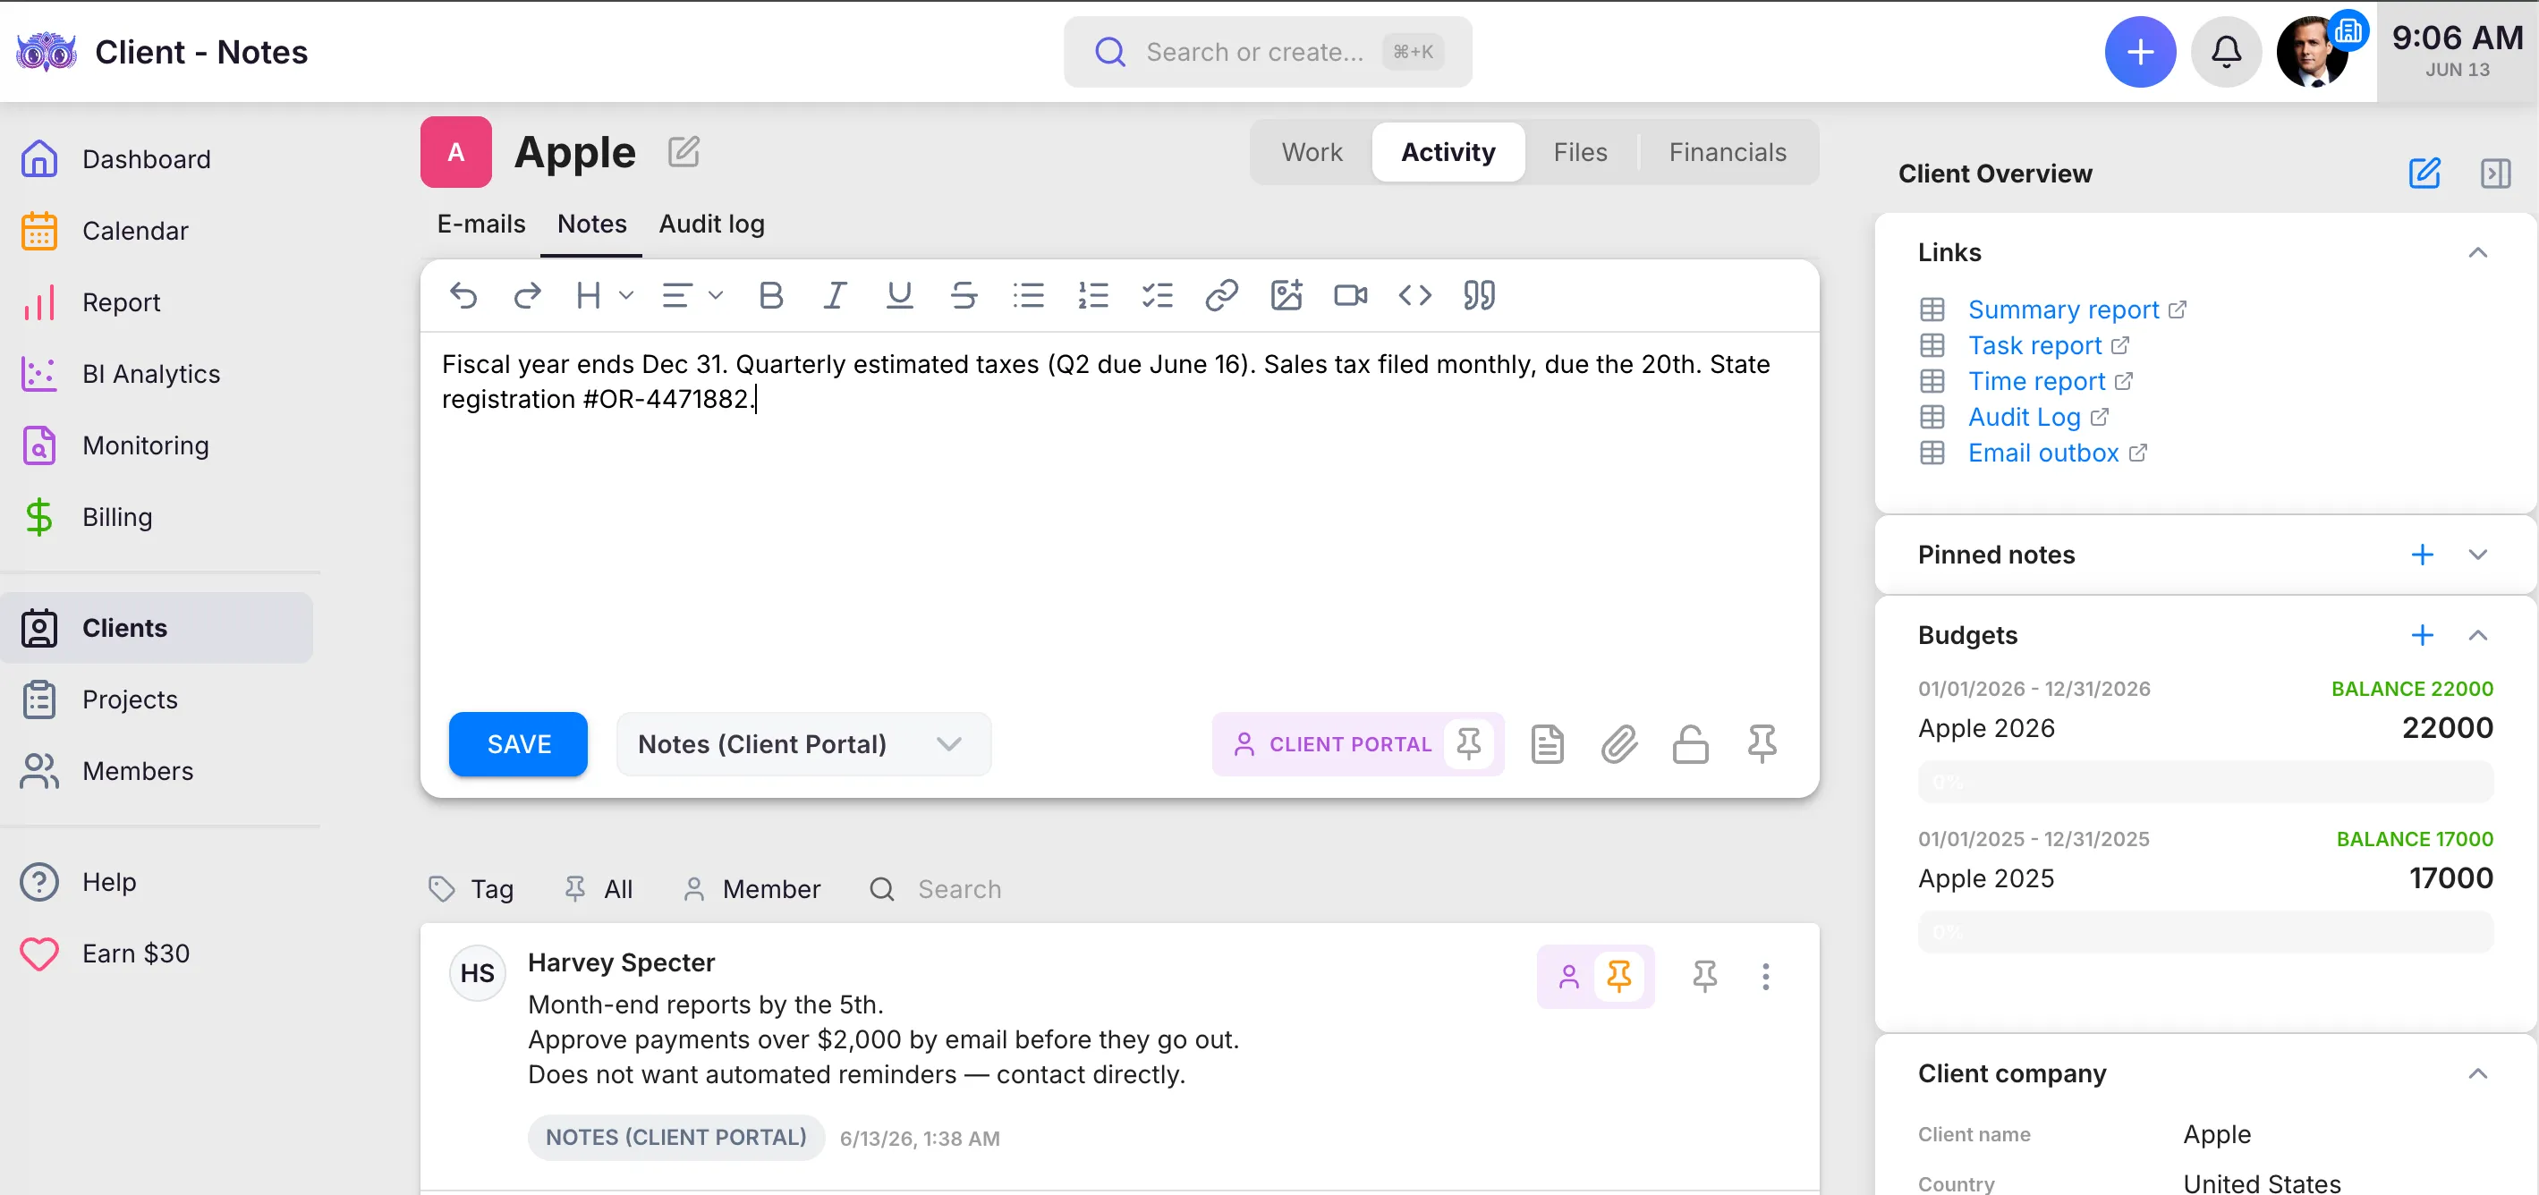Click the Search or create field

(1268, 51)
